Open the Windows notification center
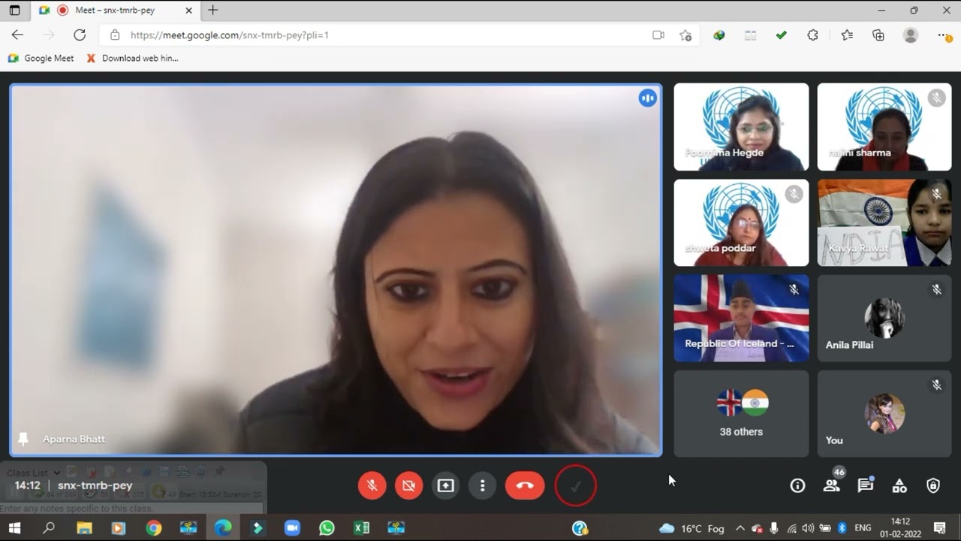The height and width of the screenshot is (541, 961). 939,528
